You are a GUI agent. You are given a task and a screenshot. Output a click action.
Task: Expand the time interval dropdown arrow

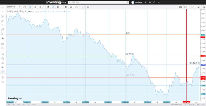(x=44, y=7)
